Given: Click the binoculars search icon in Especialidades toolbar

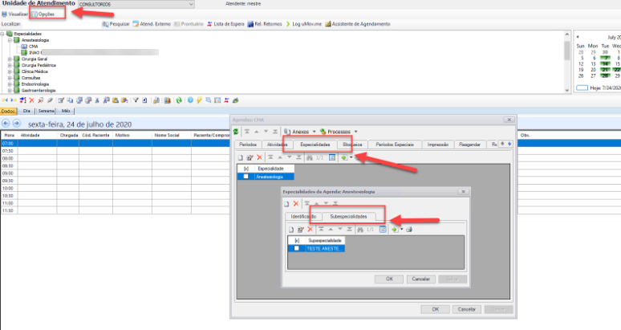Looking at the screenshot, I should click(310, 157).
